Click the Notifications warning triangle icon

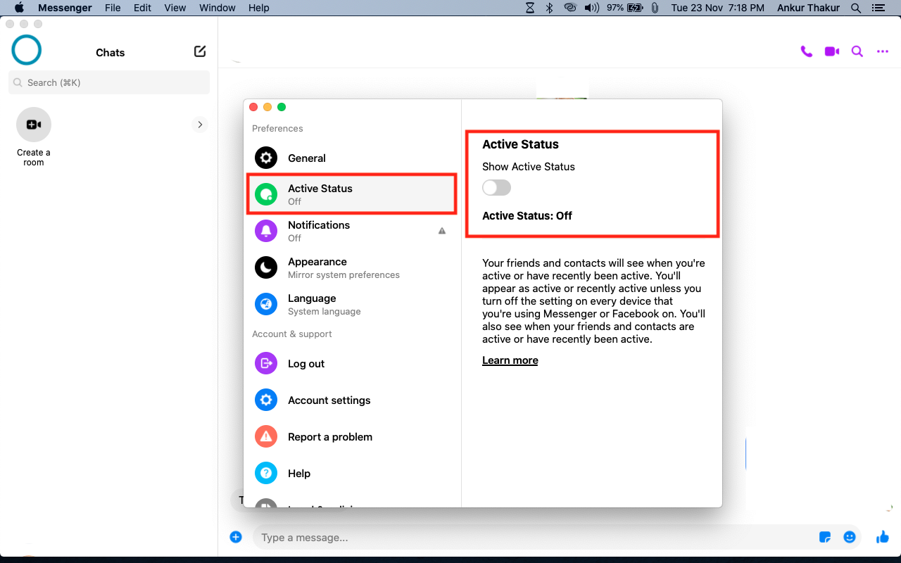pos(442,231)
